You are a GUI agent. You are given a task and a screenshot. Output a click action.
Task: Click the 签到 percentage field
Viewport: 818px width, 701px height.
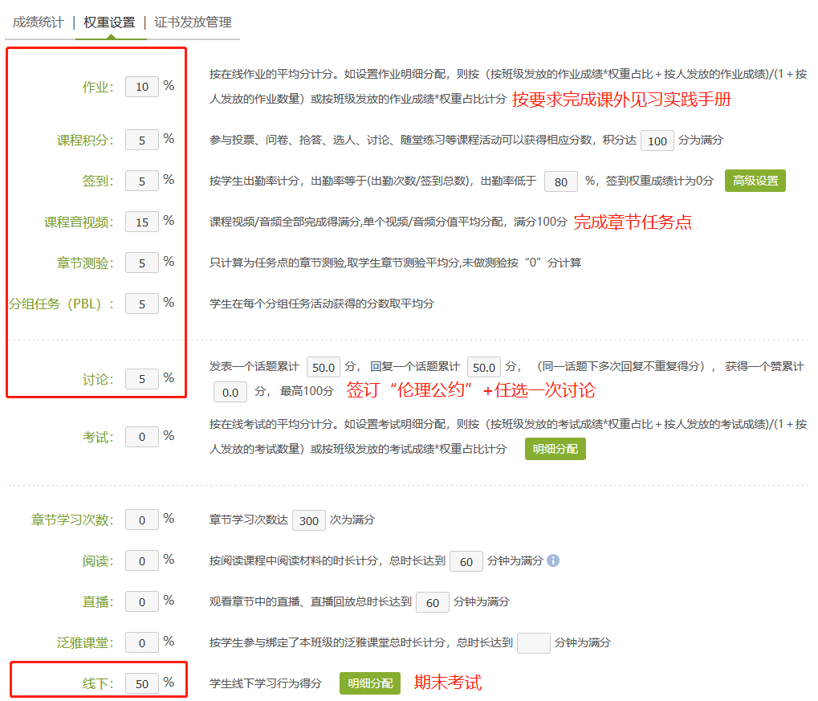tap(141, 181)
